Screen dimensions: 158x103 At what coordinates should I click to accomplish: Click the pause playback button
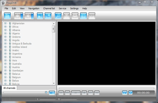(76, 93)
